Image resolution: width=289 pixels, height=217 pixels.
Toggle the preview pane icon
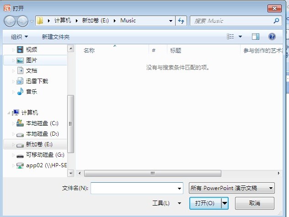pyautogui.click(x=256, y=37)
